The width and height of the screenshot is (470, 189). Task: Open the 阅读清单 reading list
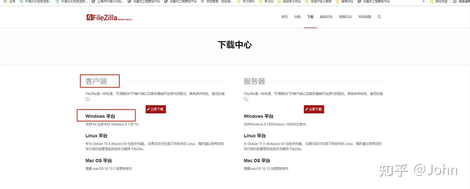point(461,2)
